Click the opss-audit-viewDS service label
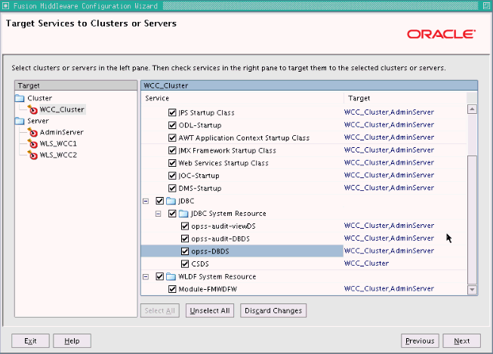Viewport: 493px width, 354px height. click(x=223, y=226)
